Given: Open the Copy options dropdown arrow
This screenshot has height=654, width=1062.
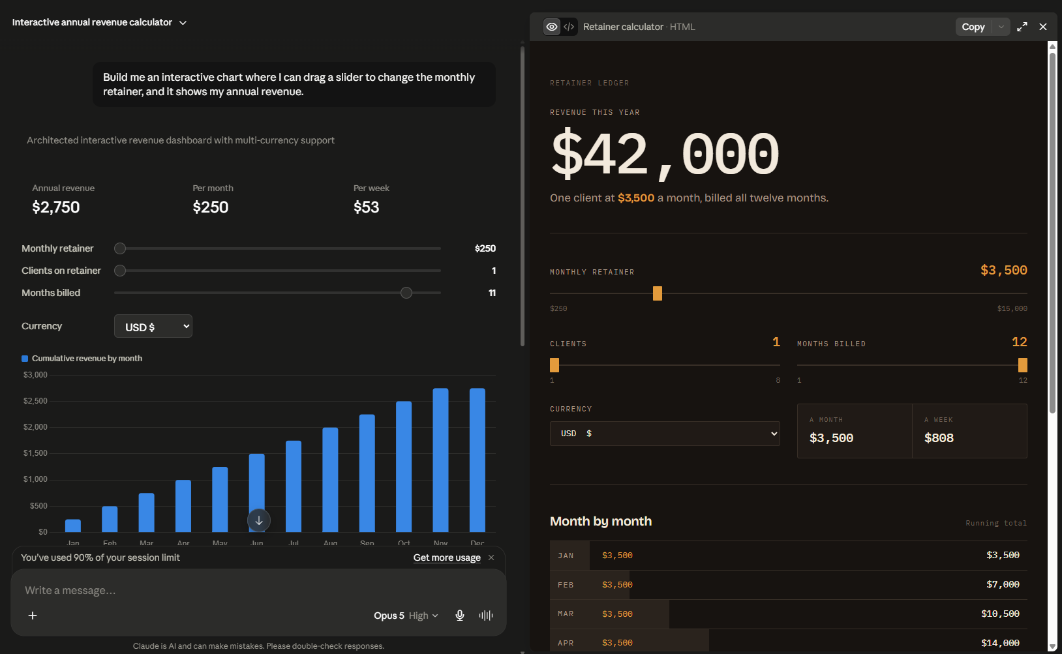Looking at the screenshot, I should pos(1001,27).
